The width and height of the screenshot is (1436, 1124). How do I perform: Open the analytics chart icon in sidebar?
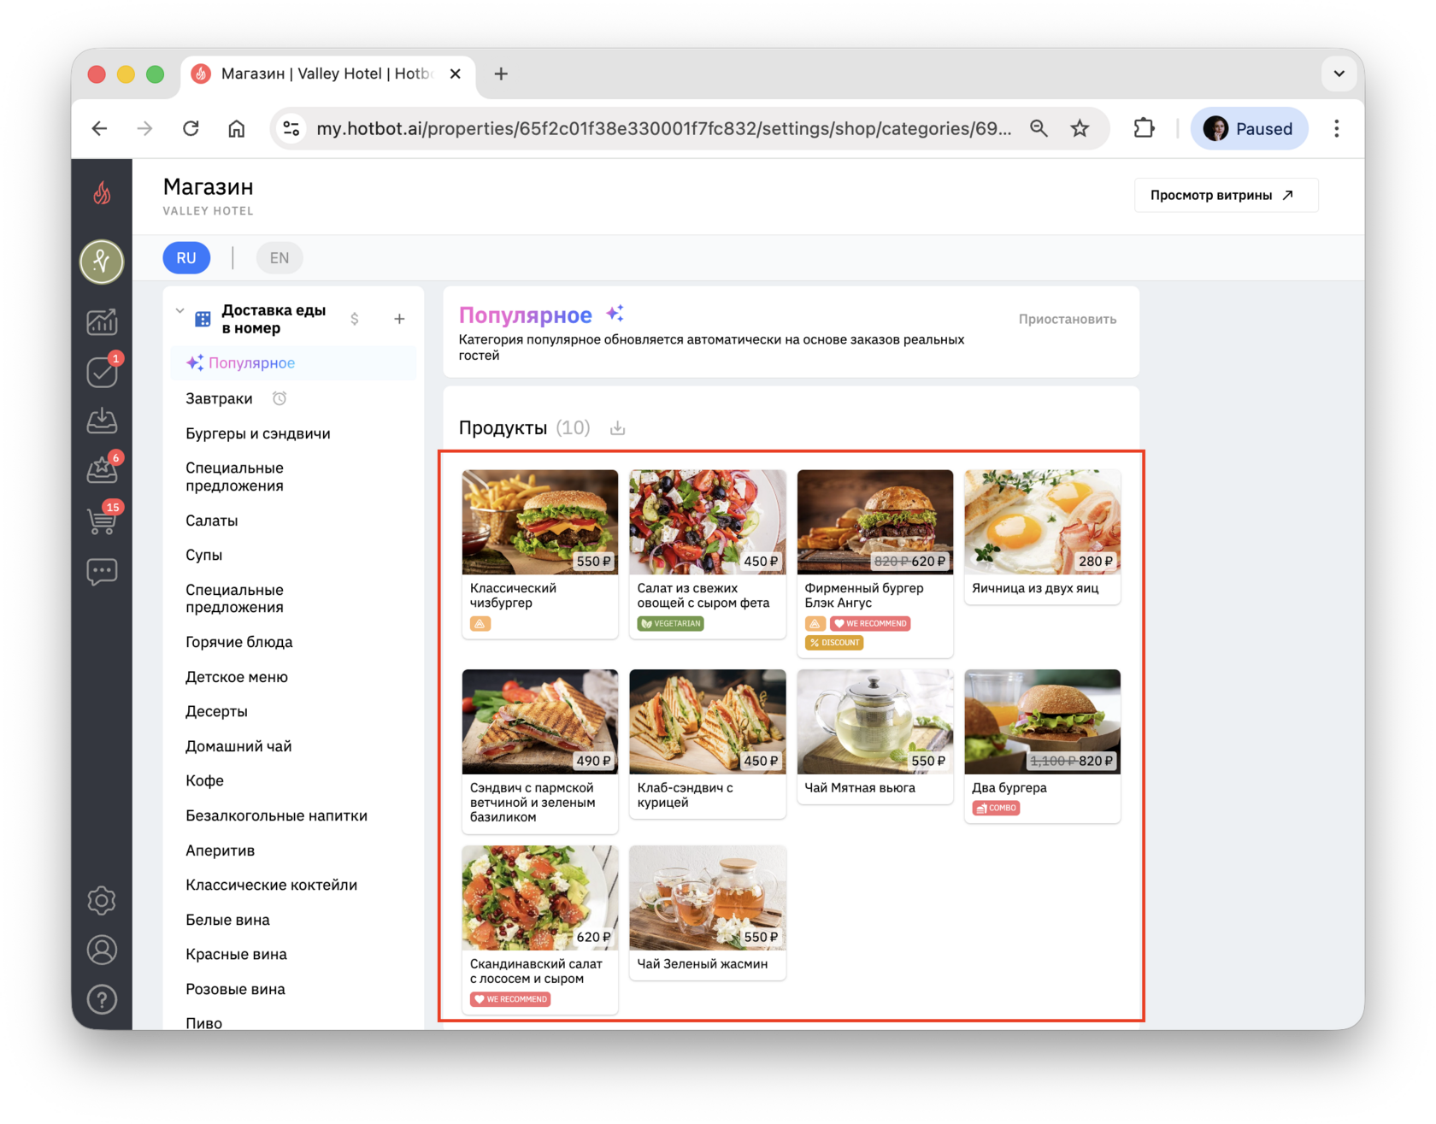click(x=102, y=322)
